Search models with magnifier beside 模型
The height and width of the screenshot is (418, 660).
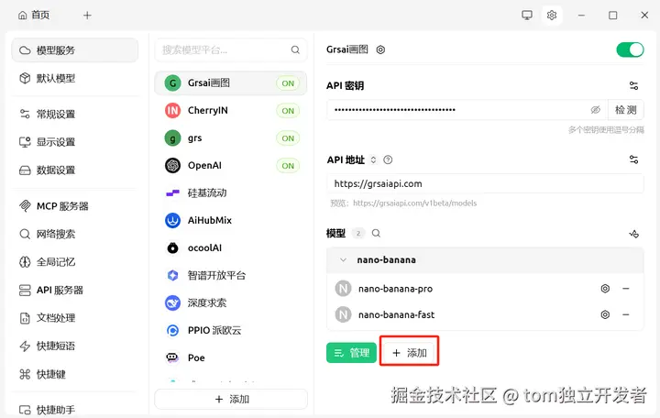tap(376, 233)
